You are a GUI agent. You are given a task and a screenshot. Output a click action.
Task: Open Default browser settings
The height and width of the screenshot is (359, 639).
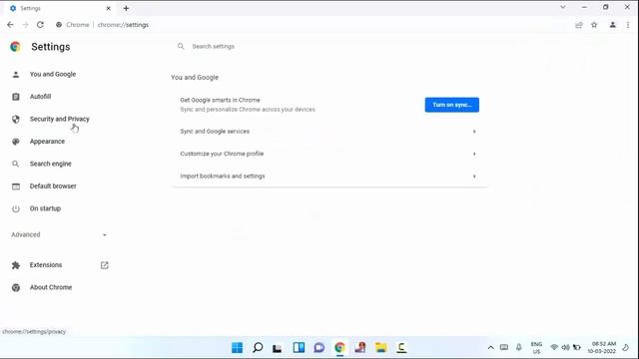(x=53, y=186)
